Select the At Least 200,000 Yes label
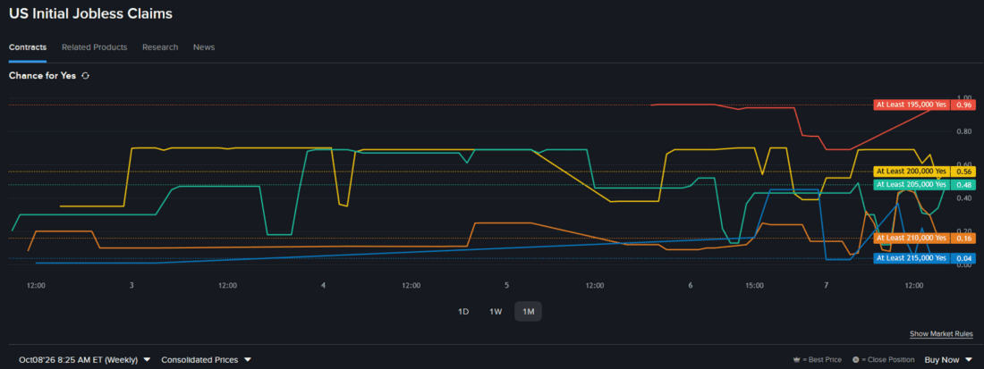The image size is (984, 369). click(x=911, y=171)
